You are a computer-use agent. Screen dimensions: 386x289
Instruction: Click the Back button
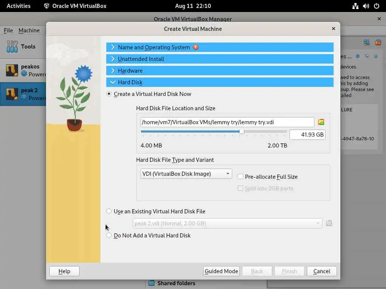pos(257,271)
